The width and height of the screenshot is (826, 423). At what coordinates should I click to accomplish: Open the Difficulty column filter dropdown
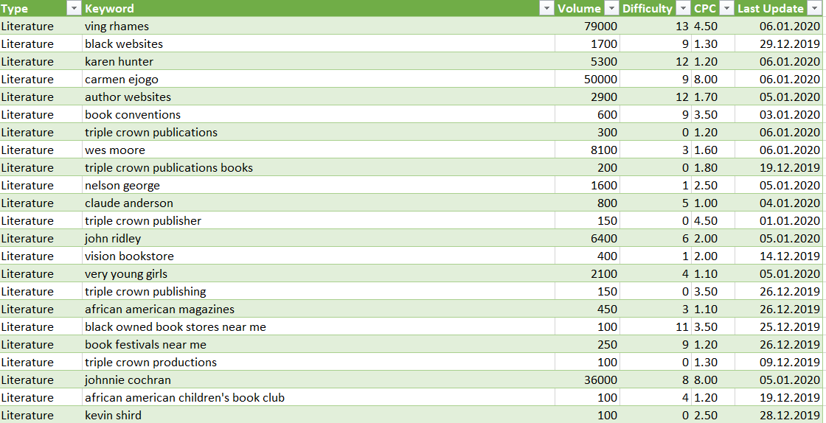pyautogui.click(x=683, y=8)
